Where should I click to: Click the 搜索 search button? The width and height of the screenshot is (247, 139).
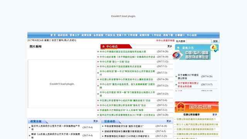tap(215, 41)
